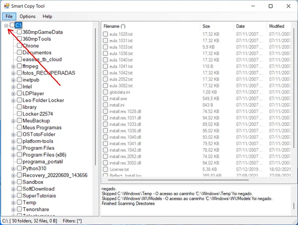Viewport: 298px width, 225px height.
Task: Click the Filters: [*] status bar entry
Action: pos(72,221)
